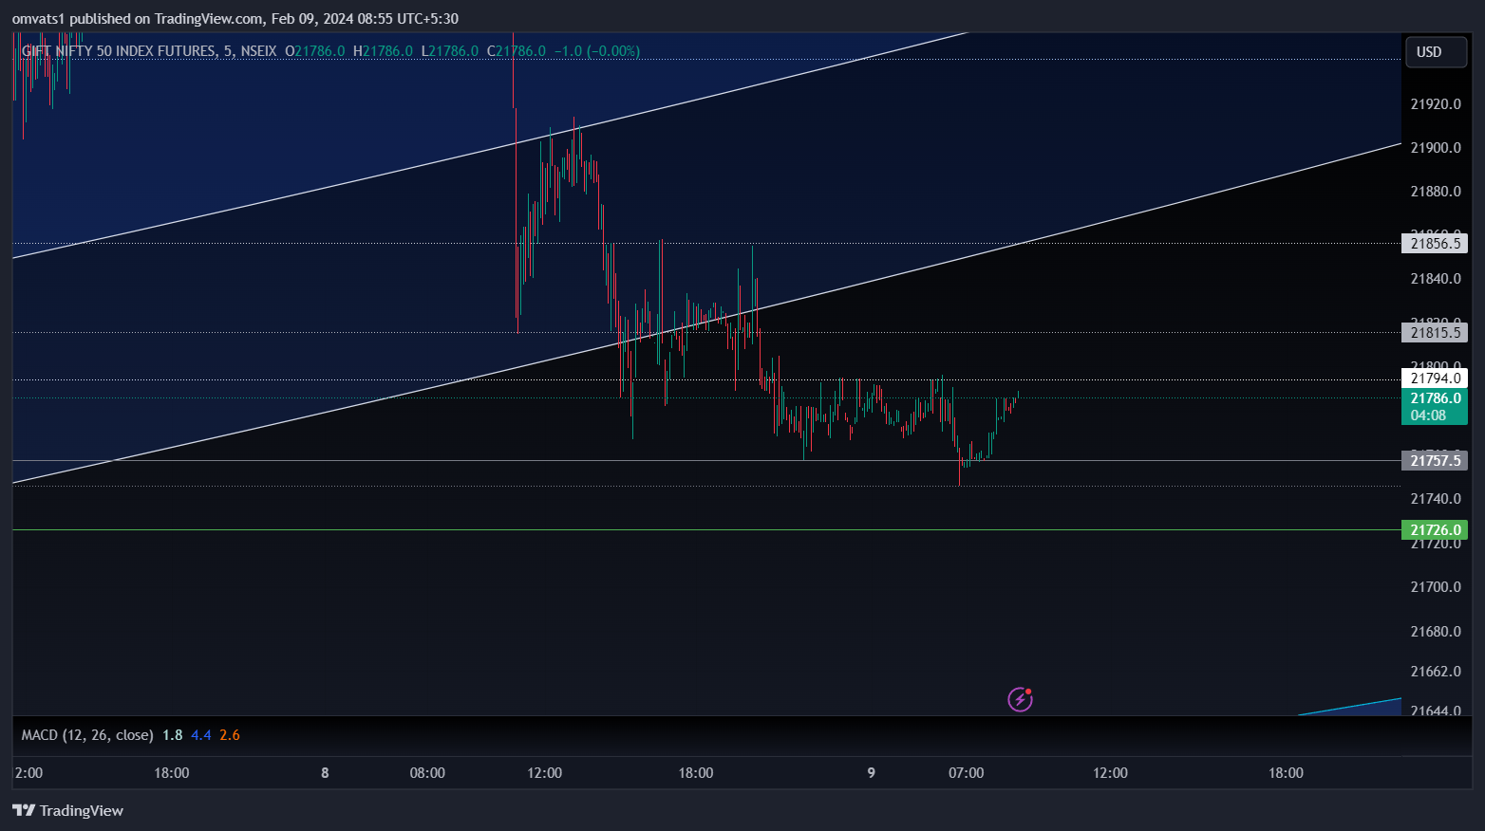Click the 21815.5 price label
The height and width of the screenshot is (831, 1485).
(x=1435, y=333)
